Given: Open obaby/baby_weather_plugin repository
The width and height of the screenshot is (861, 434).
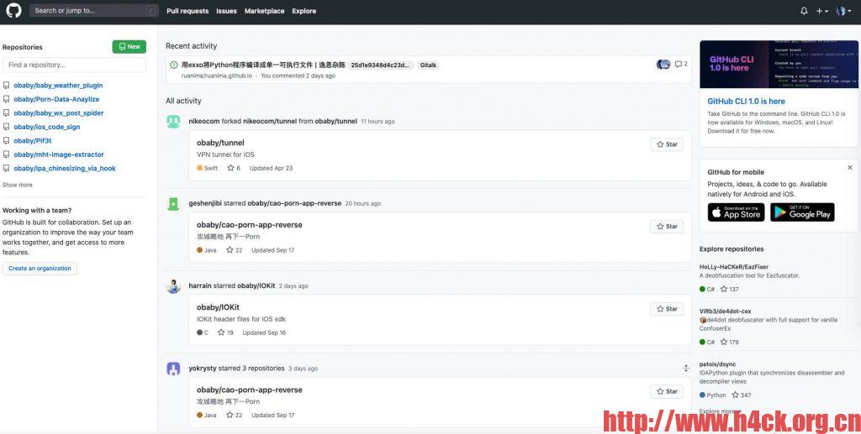Looking at the screenshot, I should pyautogui.click(x=58, y=86).
